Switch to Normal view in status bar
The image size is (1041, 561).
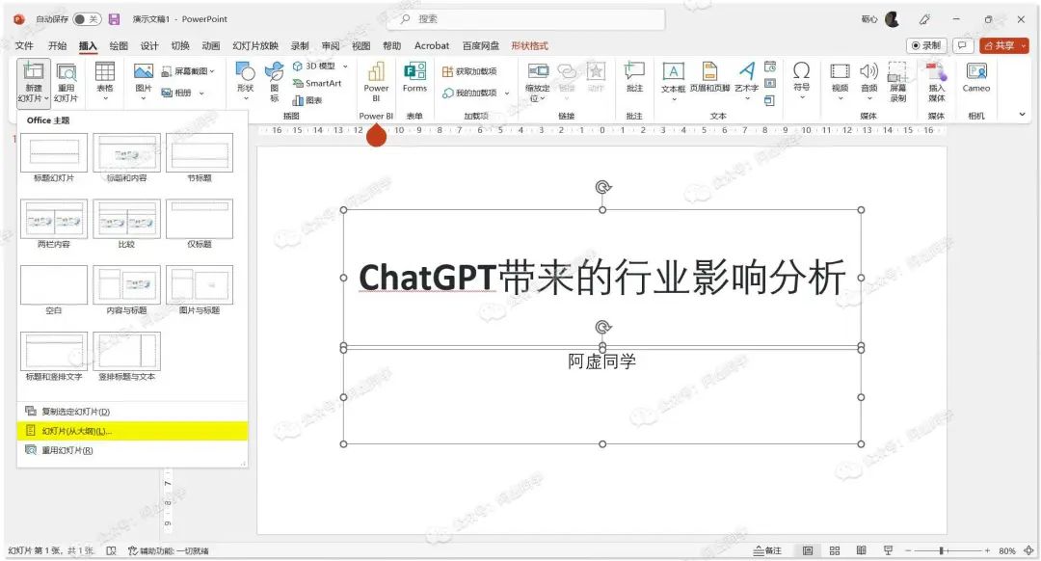pos(808,550)
